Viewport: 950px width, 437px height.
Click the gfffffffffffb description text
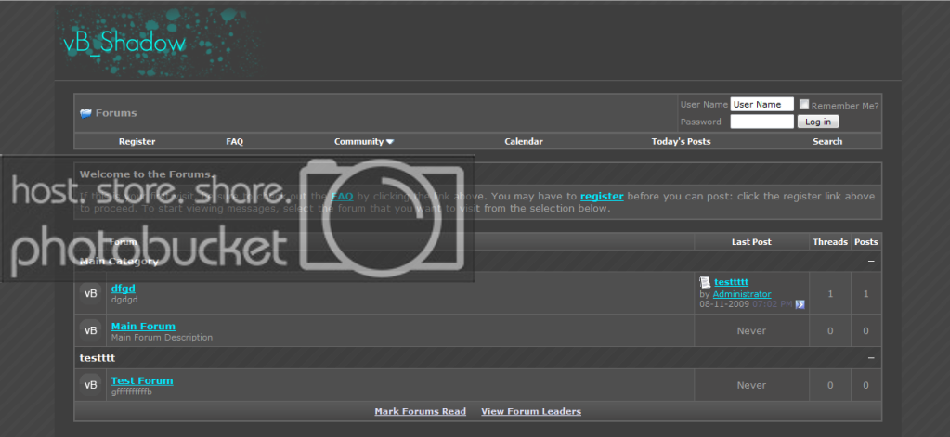[132, 392]
